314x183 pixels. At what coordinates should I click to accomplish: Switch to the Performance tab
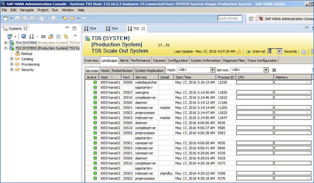[x=140, y=61]
